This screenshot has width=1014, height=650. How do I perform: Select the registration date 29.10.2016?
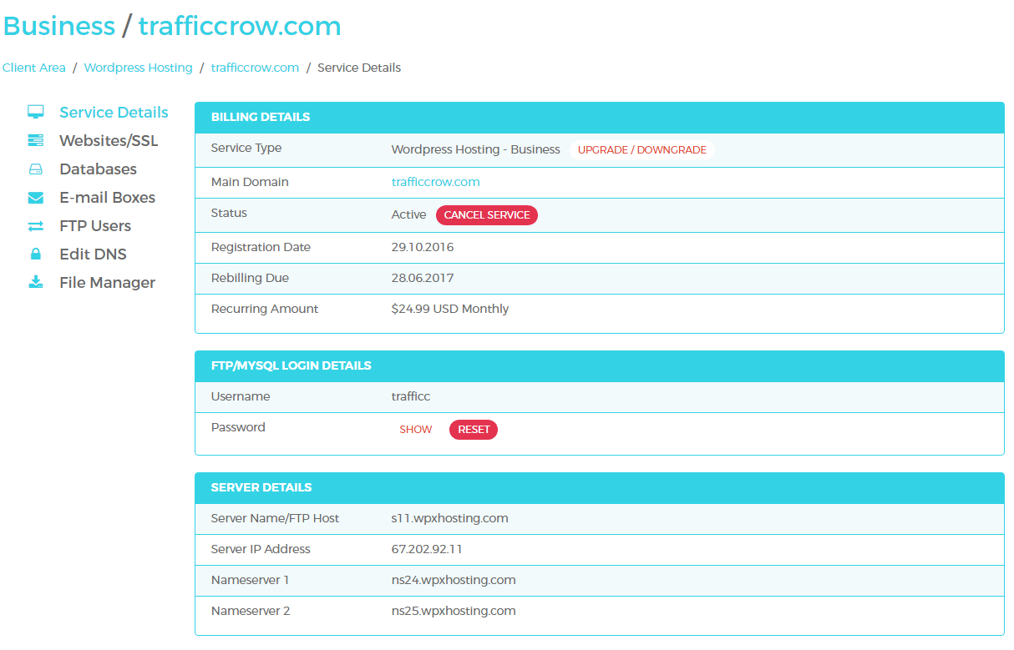[x=423, y=248]
